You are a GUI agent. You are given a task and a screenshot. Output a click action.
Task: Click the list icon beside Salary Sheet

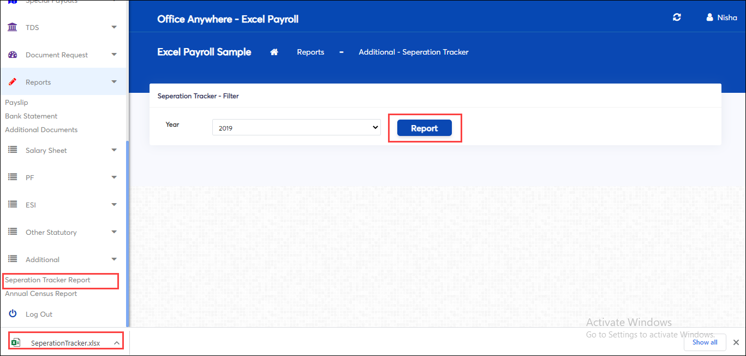pos(13,150)
